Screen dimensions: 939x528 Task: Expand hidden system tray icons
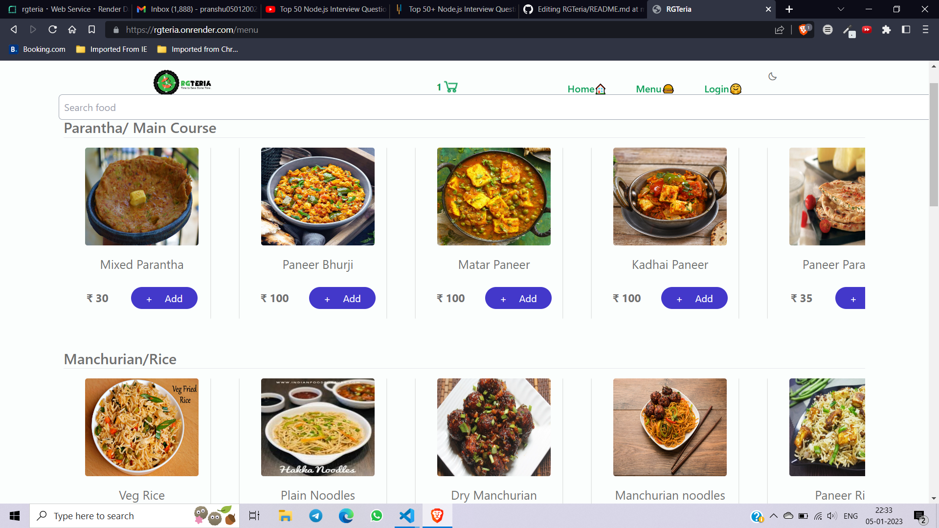point(774,515)
